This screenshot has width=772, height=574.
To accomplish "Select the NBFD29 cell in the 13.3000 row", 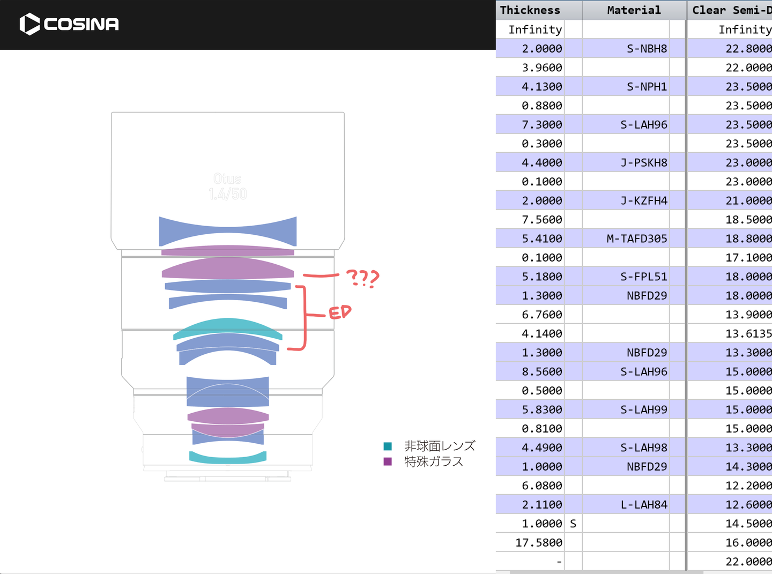I will click(626, 353).
